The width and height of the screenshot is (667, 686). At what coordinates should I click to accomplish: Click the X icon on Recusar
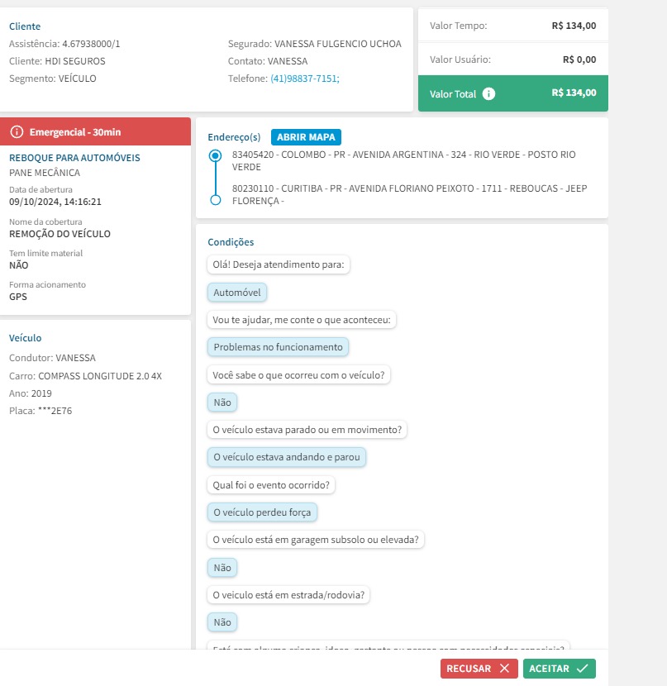(504, 669)
